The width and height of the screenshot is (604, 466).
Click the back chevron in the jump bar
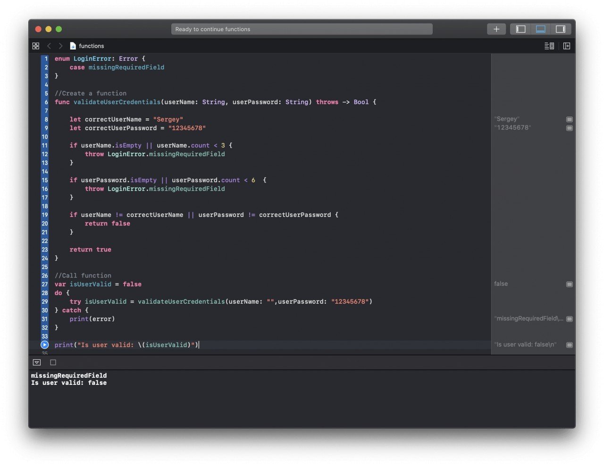(49, 46)
